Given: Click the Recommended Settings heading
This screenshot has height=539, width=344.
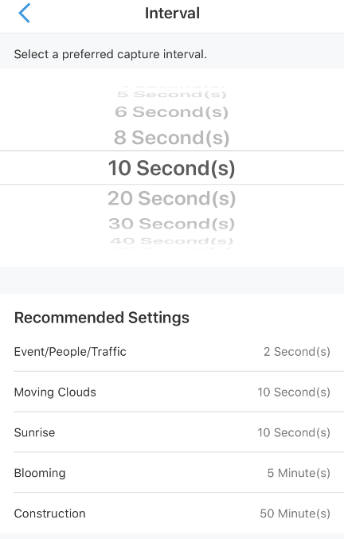Looking at the screenshot, I should click(102, 318).
